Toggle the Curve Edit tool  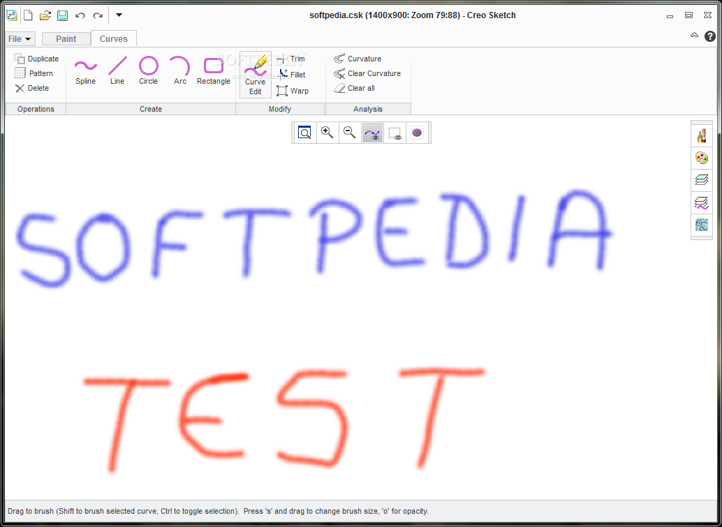[x=256, y=75]
